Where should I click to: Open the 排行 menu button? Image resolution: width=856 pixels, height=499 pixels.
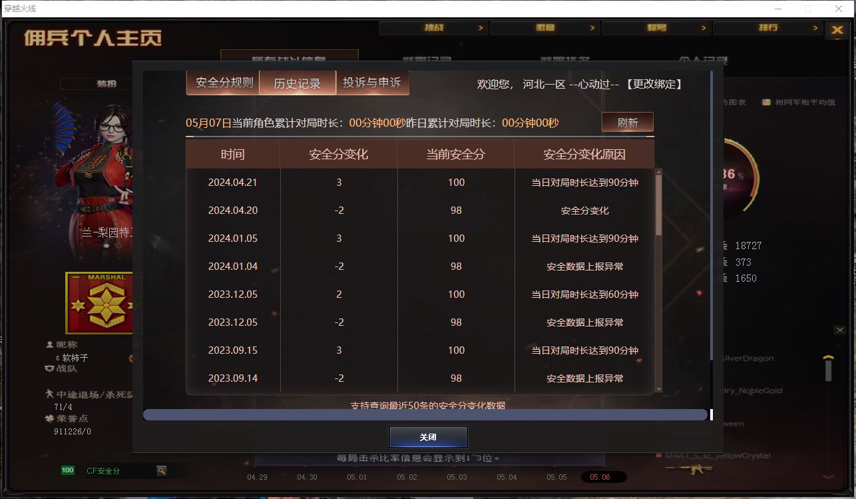coord(767,28)
